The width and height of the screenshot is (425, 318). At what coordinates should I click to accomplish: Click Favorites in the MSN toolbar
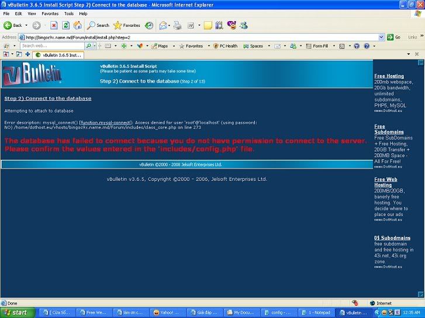[191, 46]
